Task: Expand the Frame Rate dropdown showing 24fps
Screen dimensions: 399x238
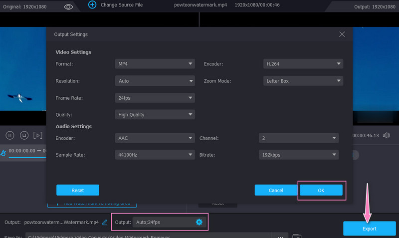Action: (x=155, y=98)
